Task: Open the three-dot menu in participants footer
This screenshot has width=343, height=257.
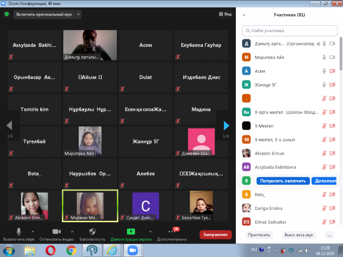Action: point(329,235)
